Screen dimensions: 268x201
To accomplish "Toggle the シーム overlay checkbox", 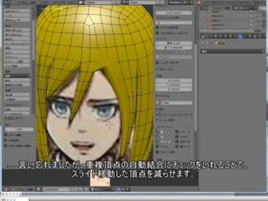I will (157, 147).
